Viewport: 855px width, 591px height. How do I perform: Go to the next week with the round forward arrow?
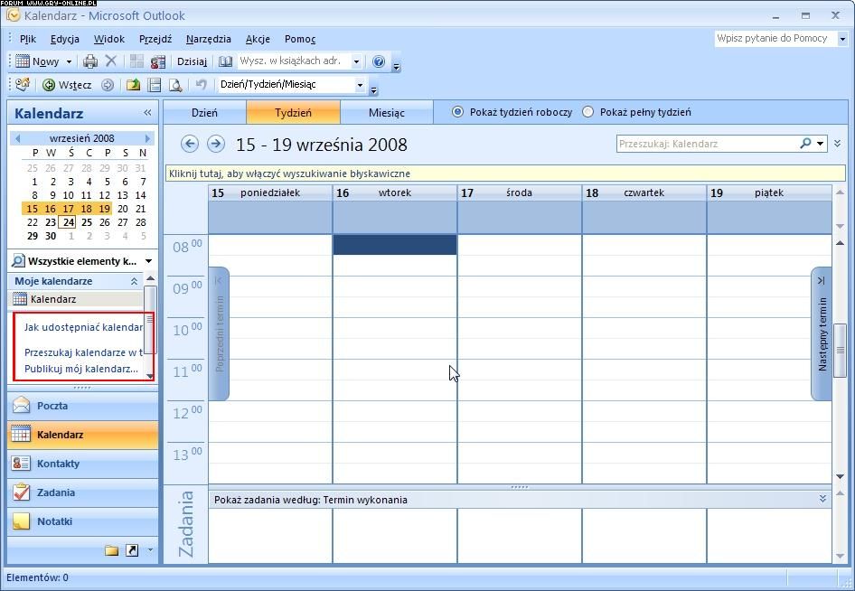click(x=216, y=144)
